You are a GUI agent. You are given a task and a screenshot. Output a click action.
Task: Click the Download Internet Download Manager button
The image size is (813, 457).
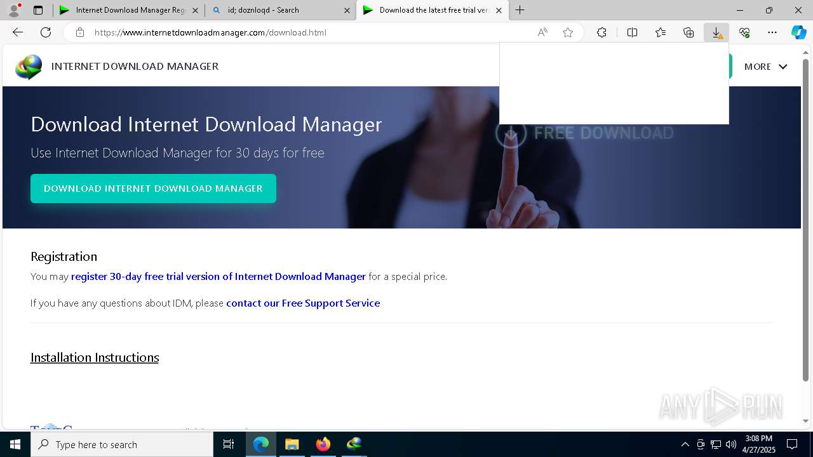pos(153,189)
